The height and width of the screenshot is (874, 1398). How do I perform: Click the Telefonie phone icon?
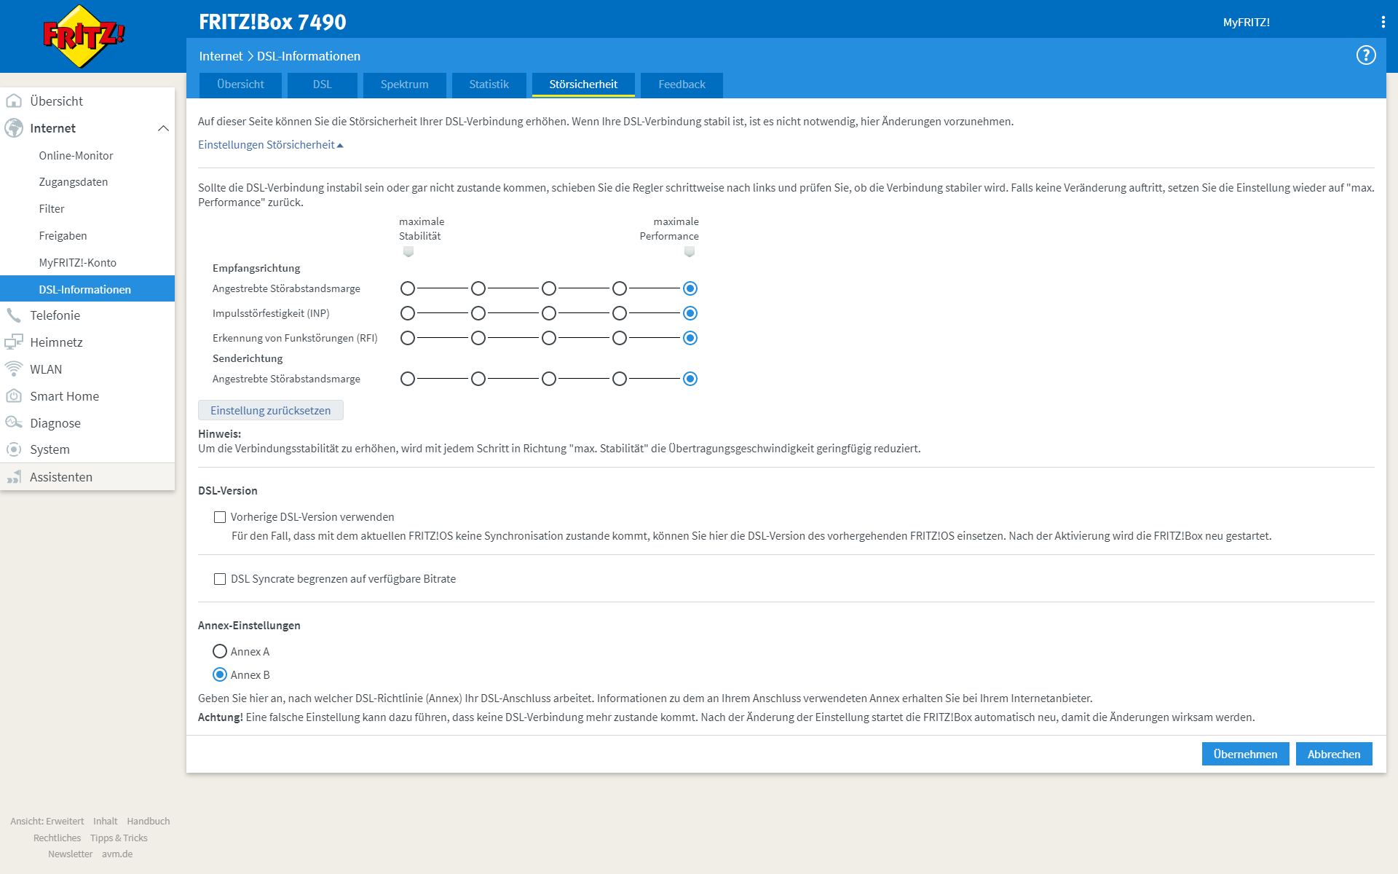(14, 315)
